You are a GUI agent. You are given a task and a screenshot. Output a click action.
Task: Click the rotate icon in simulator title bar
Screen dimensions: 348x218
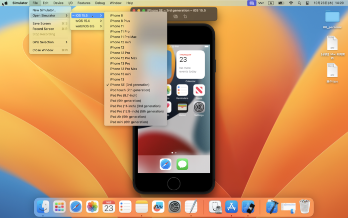point(185,16)
